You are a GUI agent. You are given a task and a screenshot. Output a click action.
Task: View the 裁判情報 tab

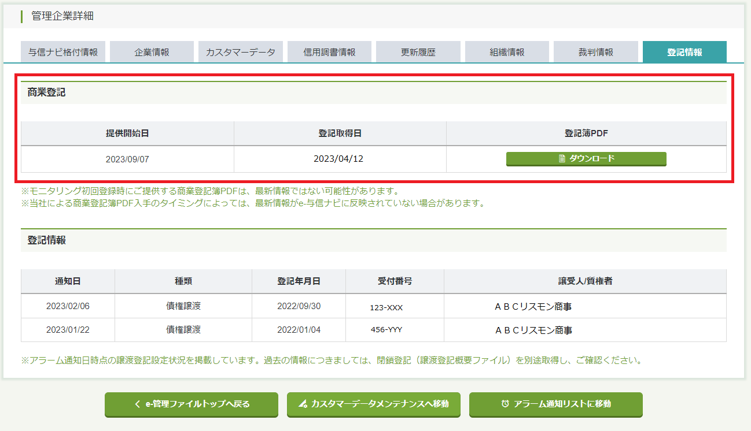click(x=596, y=52)
